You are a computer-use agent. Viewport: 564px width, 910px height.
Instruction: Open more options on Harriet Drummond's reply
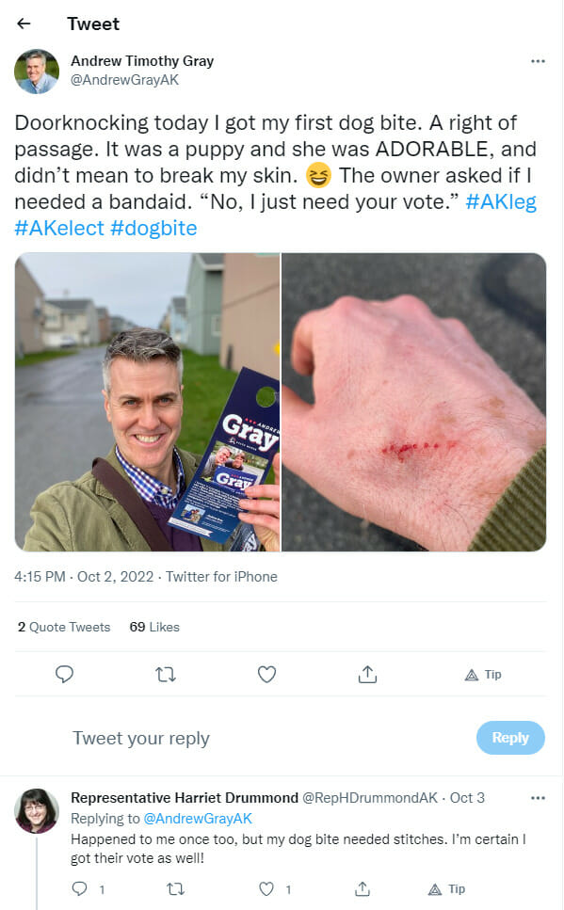click(538, 798)
